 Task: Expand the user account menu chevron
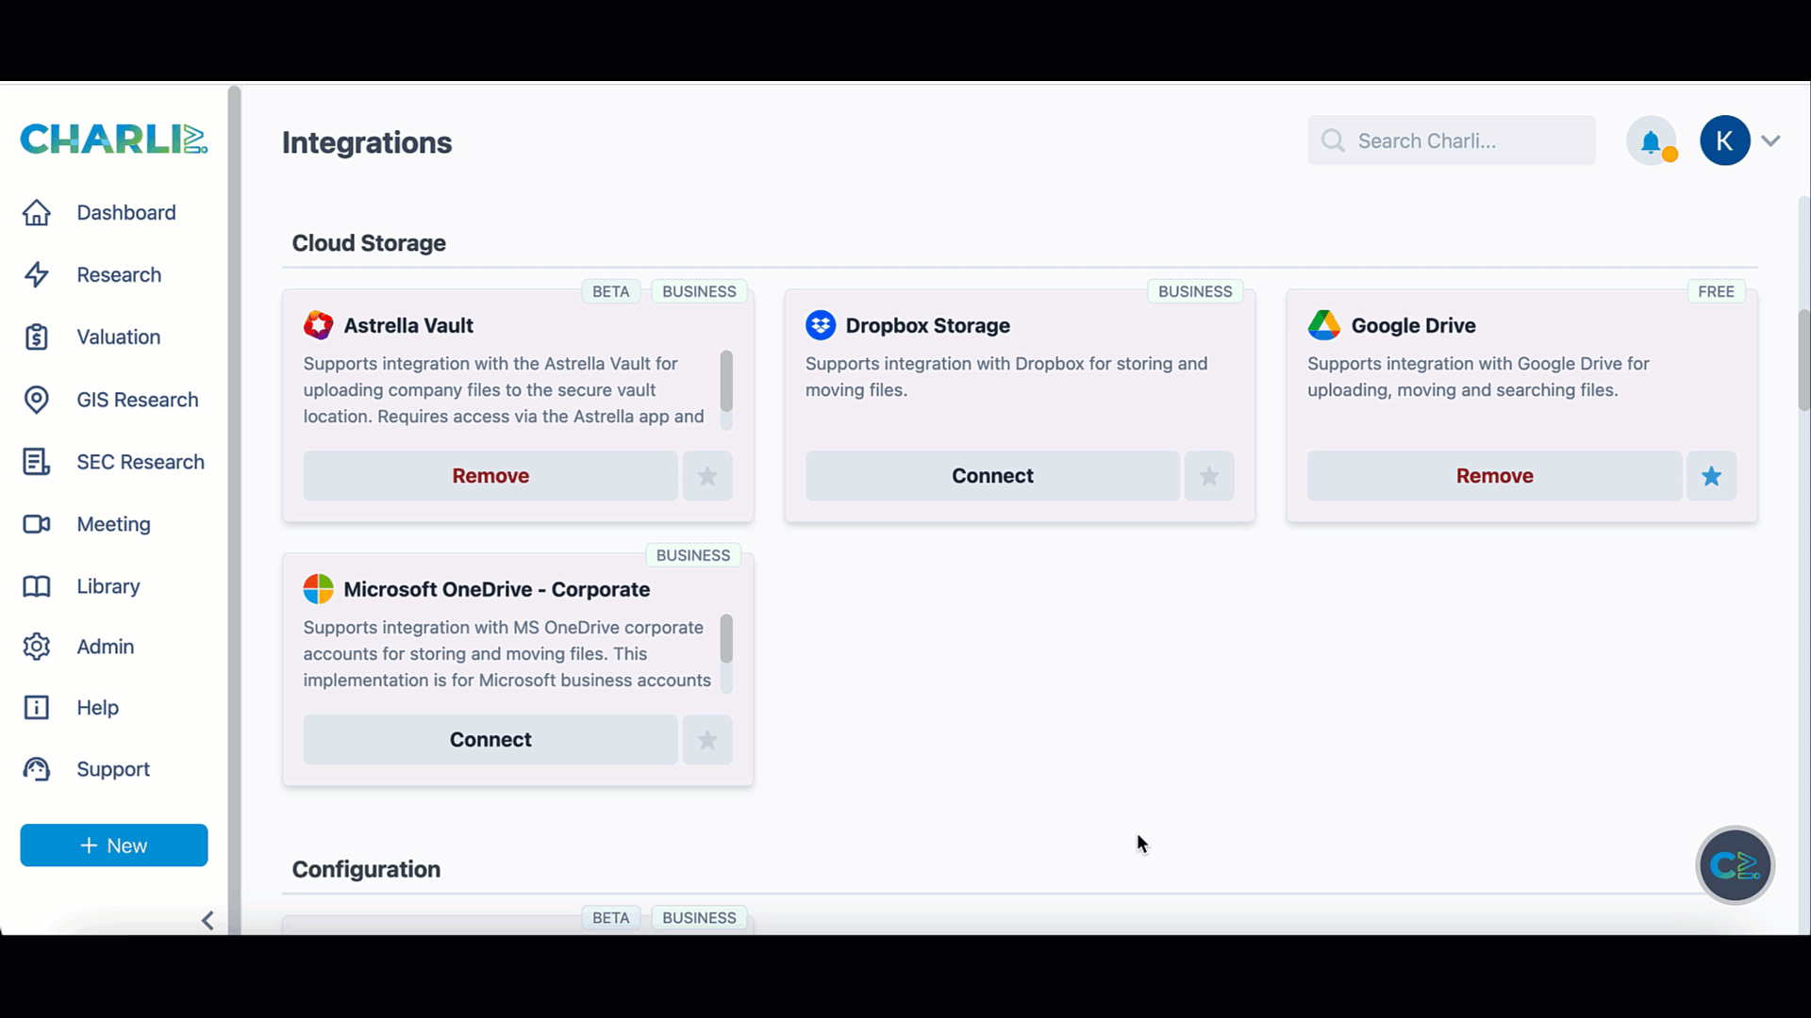click(x=1770, y=141)
